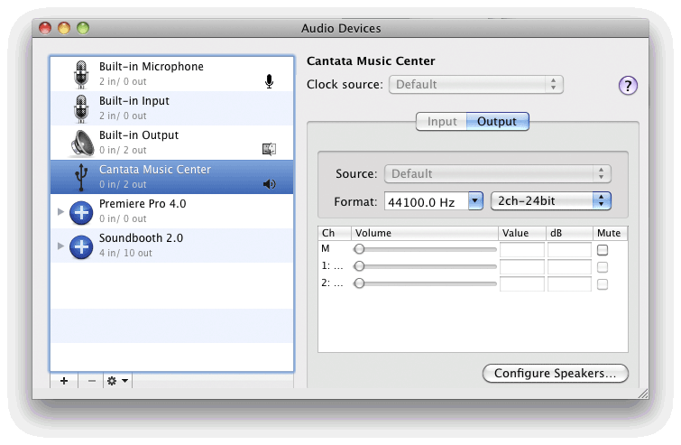Image resolution: width=681 pixels, height=445 pixels.
Task: Expand the Soundbooth 2.0 disclosure triangle
Action: 60,246
